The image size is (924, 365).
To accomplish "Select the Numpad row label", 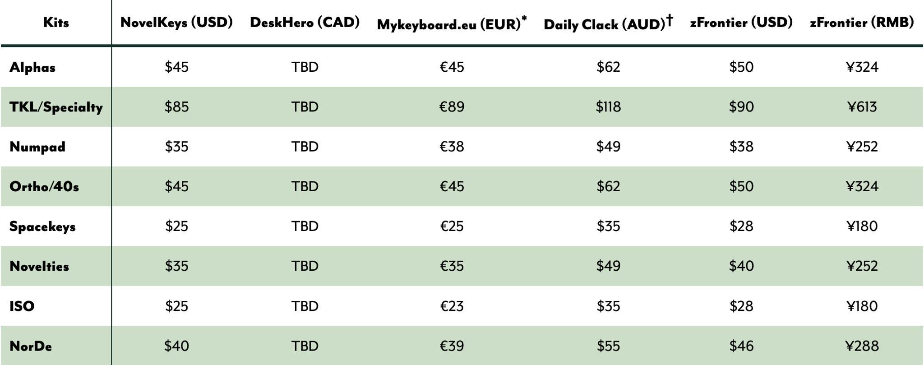I will [x=37, y=147].
